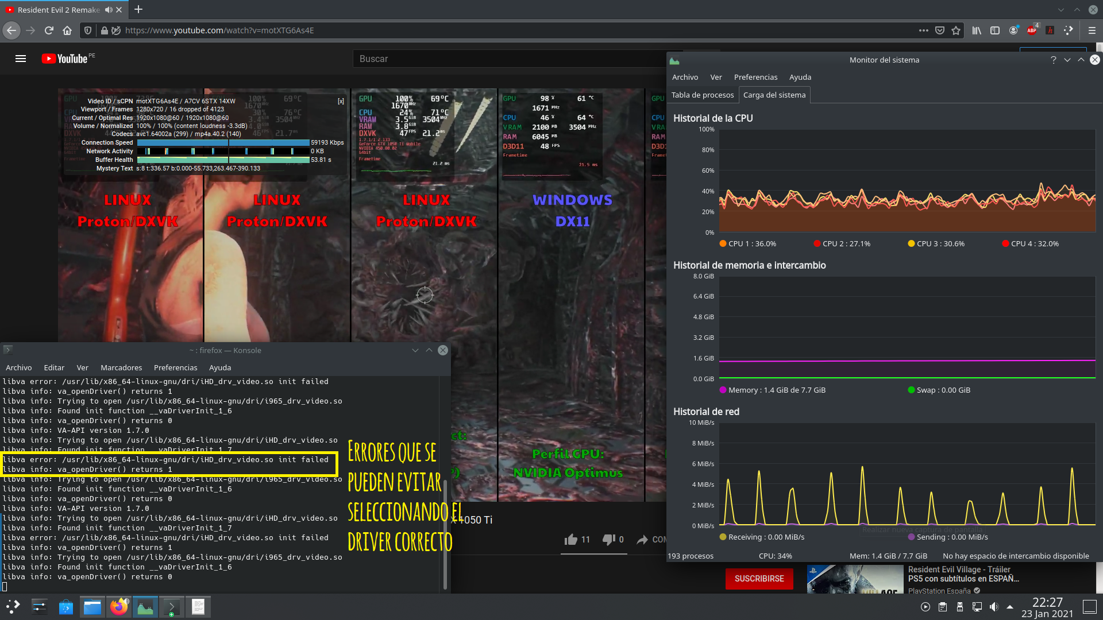Viewport: 1103px width, 620px height.
Task: Click the Adblock Plus extension icon
Action: pos(1032,30)
